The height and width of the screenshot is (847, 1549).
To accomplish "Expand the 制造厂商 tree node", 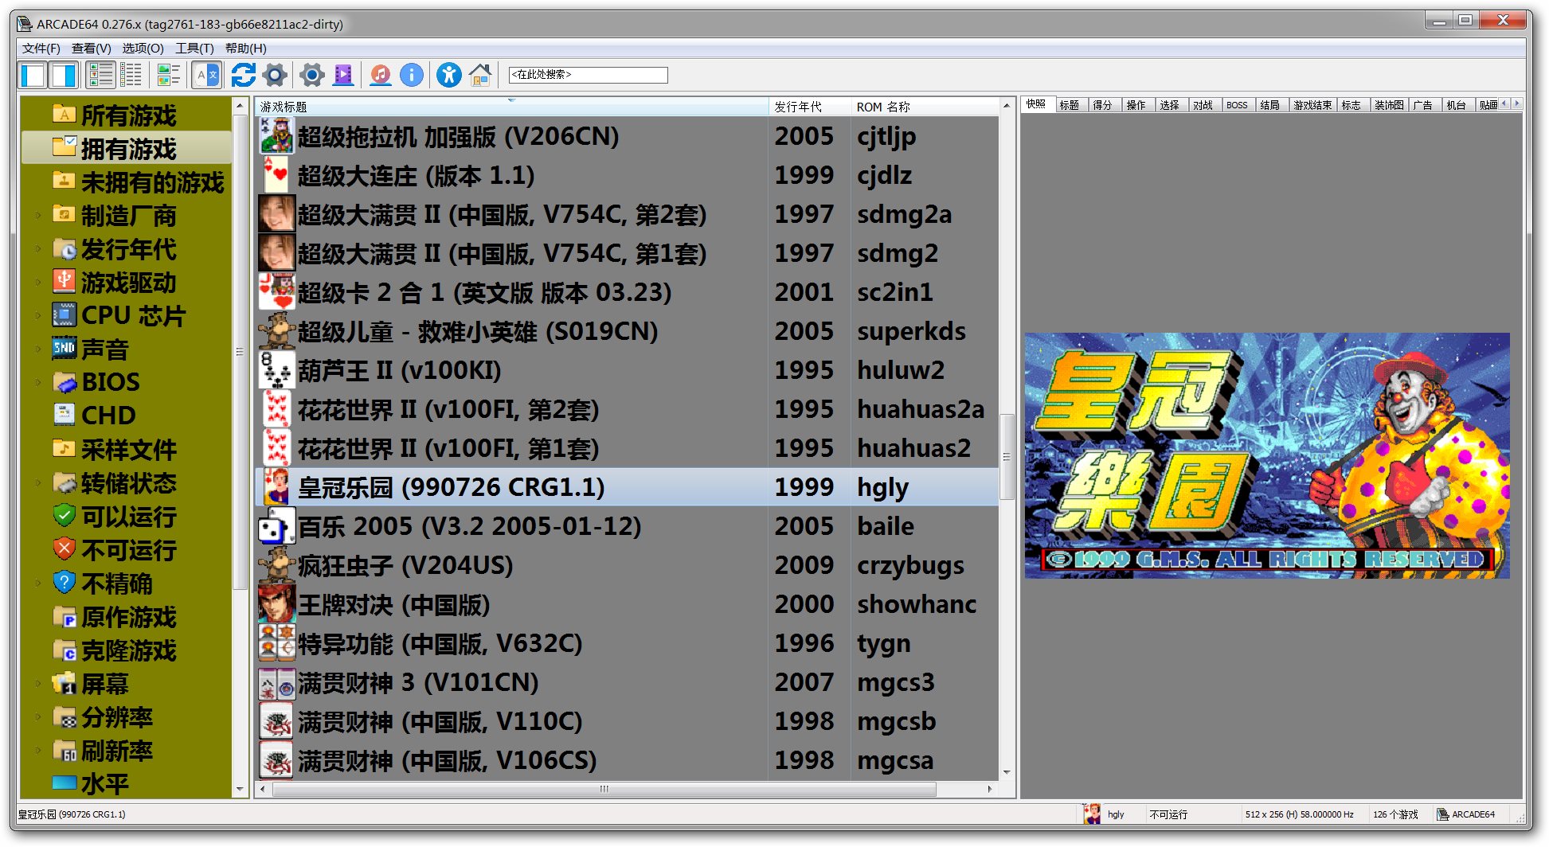I will pos(37,216).
